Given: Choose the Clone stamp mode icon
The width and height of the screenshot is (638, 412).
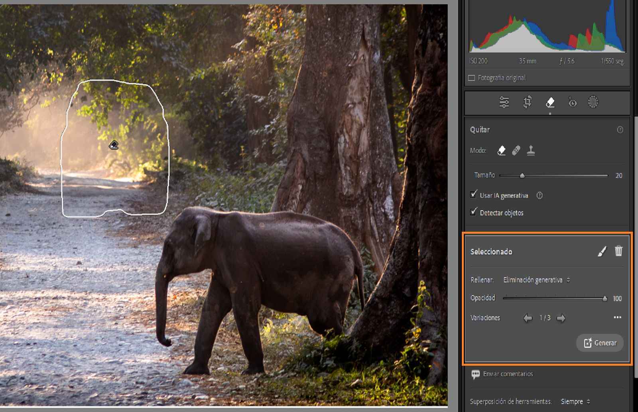Looking at the screenshot, I should click(531, 150).
